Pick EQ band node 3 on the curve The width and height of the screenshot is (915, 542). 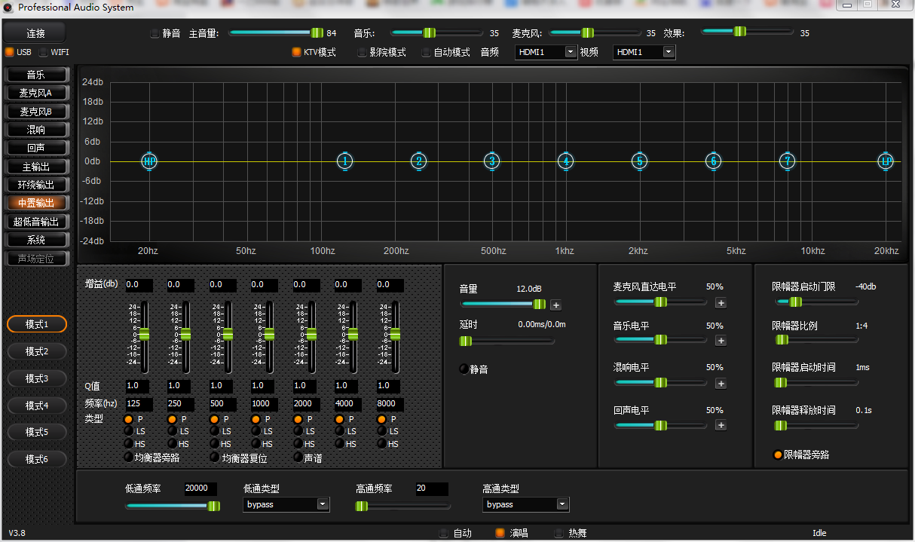pyautogui.click(x=492, y=161)
